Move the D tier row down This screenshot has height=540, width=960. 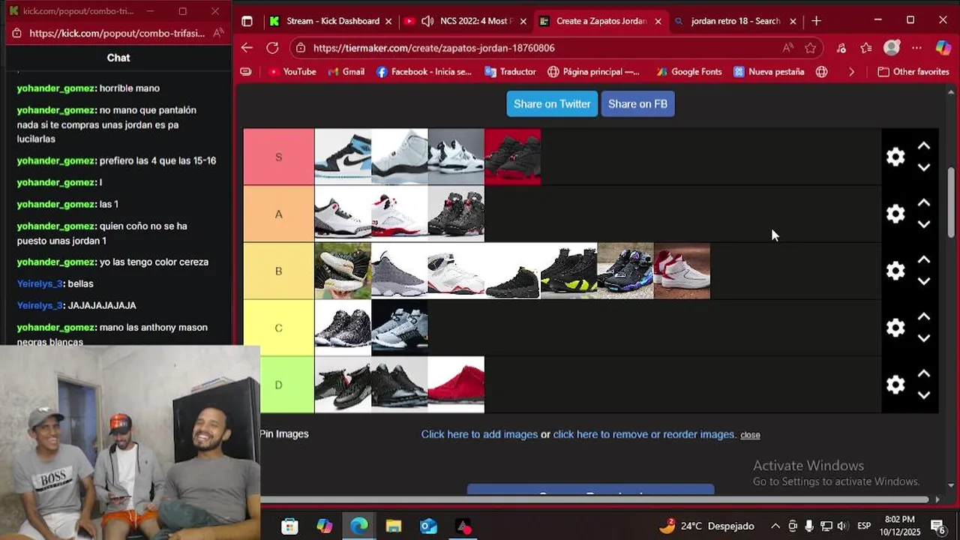click(924, 395)
